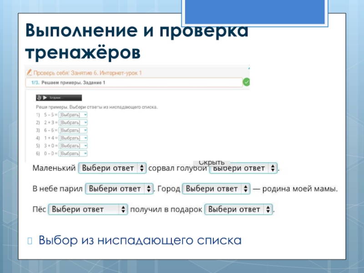
Task: Open the dropdown for 0 – 0 =
Action: point(73,153)
